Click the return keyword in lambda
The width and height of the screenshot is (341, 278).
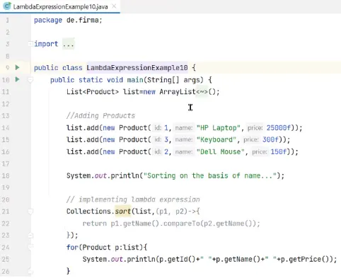(x=94, y=224)
